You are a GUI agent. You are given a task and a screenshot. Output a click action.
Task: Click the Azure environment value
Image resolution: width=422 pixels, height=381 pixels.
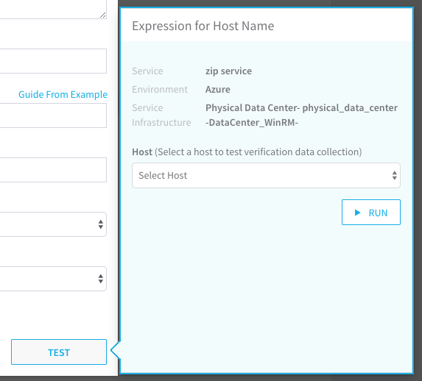click(x=218, y=89)
